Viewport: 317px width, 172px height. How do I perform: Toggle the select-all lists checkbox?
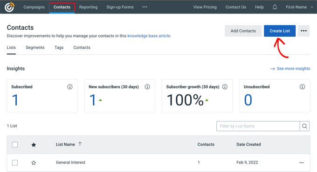tap(15, 145)
